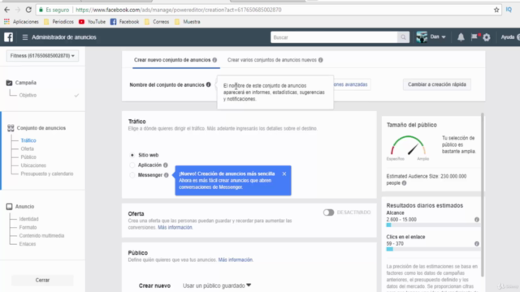Click the right panel vertical scrollbar

482,195
